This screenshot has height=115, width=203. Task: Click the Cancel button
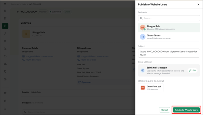165,110
